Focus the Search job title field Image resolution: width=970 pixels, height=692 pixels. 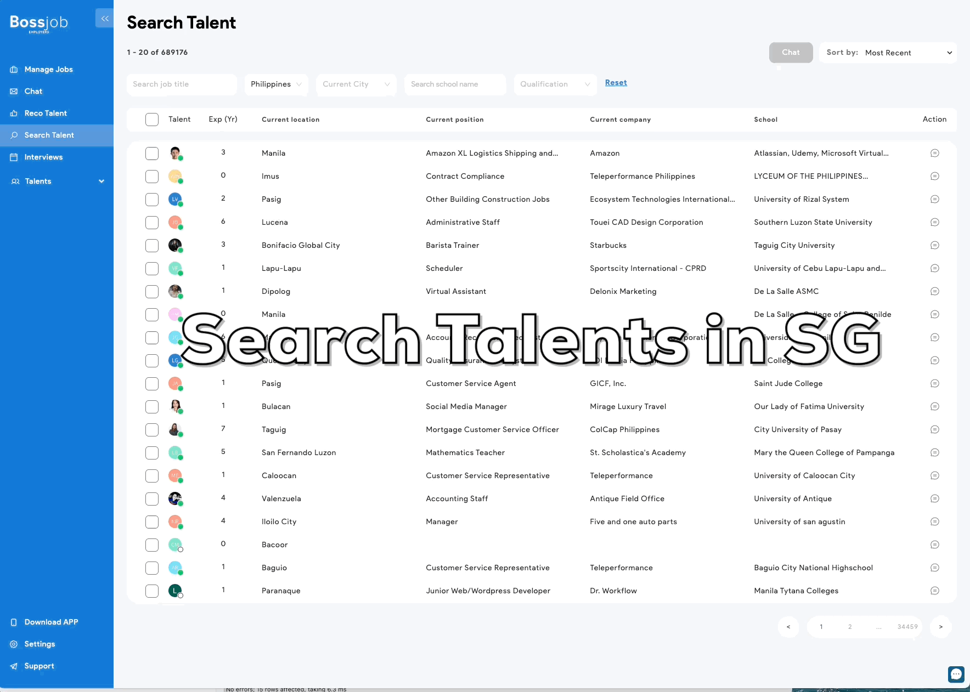click(x=182, y=84)
